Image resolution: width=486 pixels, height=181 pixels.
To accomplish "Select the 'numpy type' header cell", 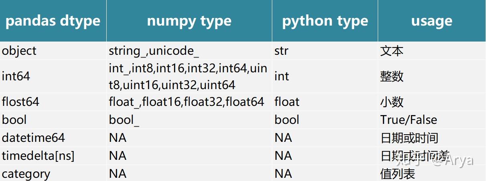I will pos(189,21).
